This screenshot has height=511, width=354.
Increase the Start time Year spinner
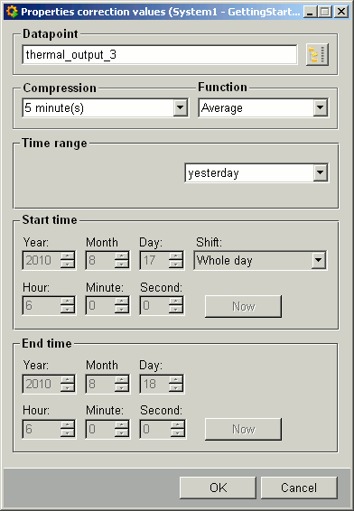[x=68, y=256]
